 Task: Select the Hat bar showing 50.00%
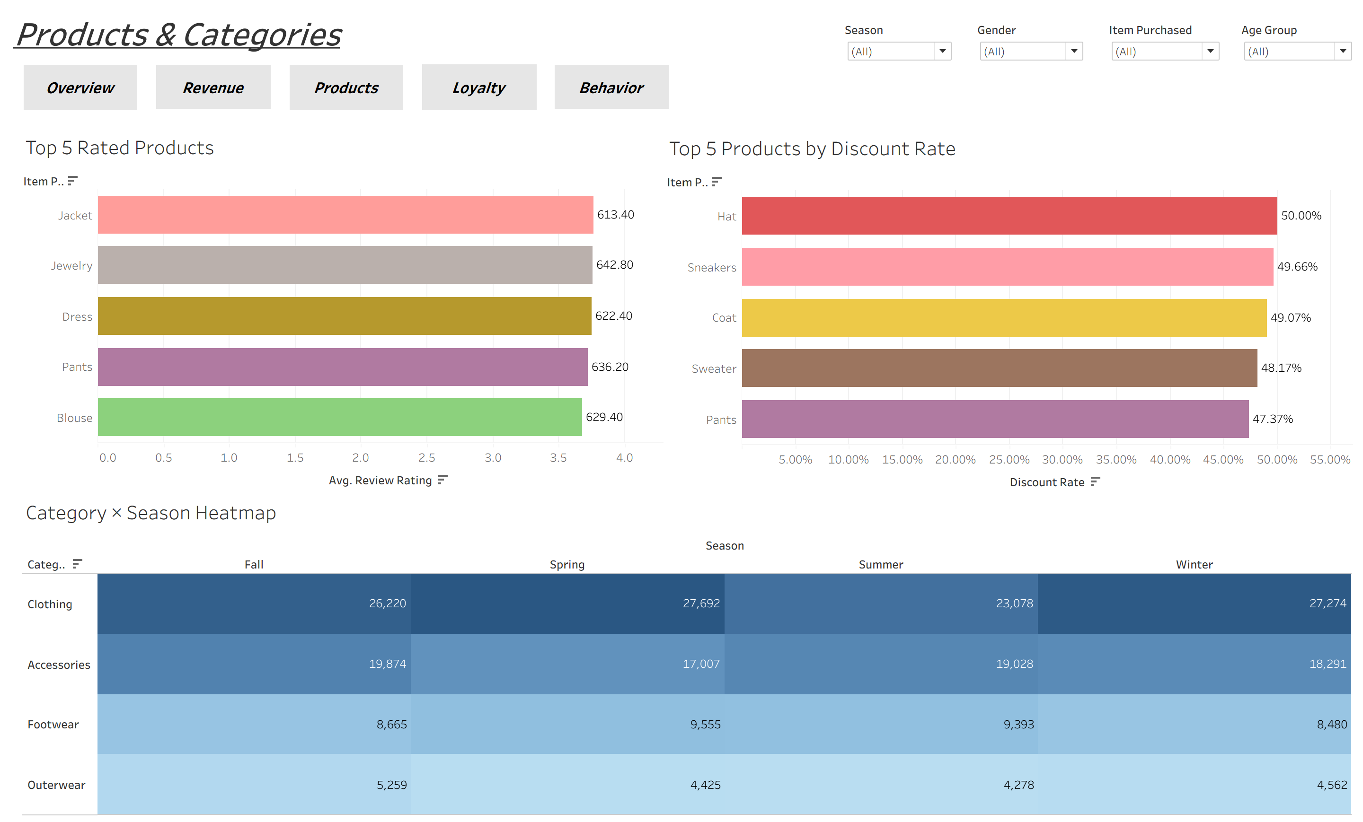click(x=1009, y=216)
